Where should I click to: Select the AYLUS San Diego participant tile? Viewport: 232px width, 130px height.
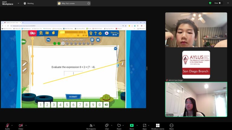(196, 65)
